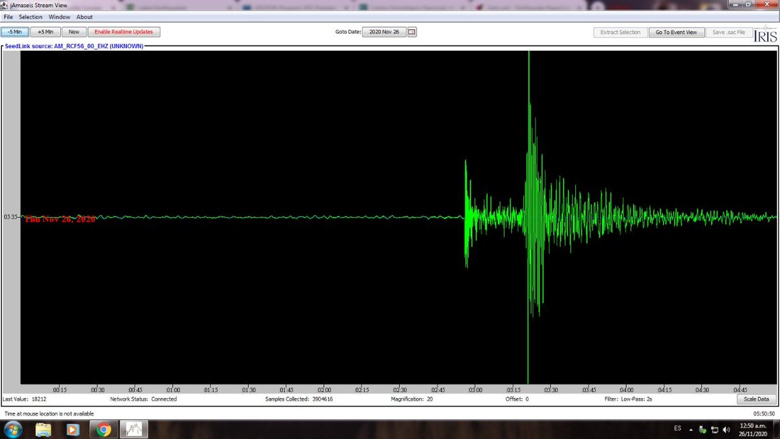Viewport: 780px width, 439px height.
Task: Click the Extract Selection button
Action: (620, 33)
